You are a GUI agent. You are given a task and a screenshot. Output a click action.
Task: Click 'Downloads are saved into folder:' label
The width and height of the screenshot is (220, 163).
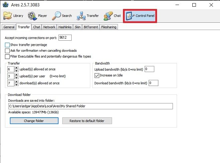tap(31, 101)
